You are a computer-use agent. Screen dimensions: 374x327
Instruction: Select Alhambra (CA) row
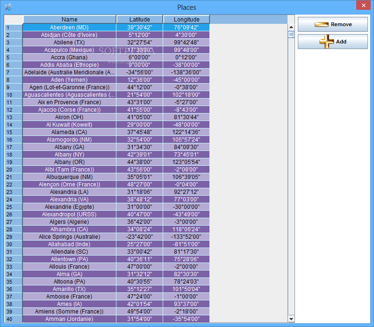69,229
